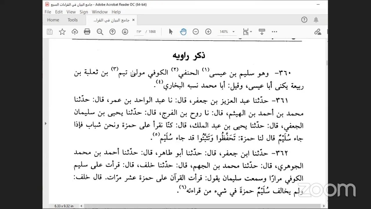Switch to the Tools tab
Viewport: 371px width, 209px height.
72,20
